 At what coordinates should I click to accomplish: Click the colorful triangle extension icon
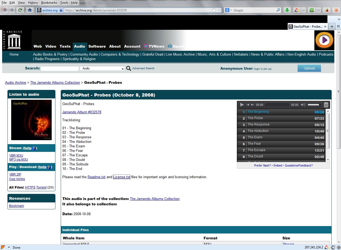coord(296,10)
